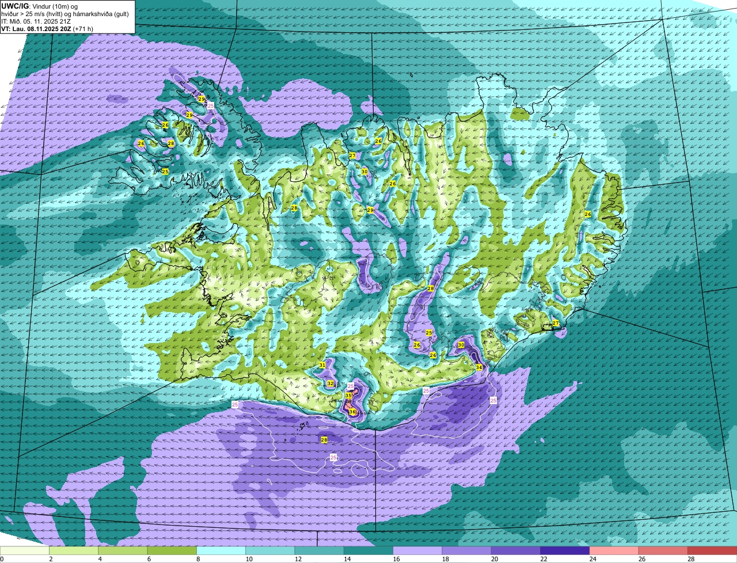The image size is (737, 563).
Task: Click the 0–2 m/s pale yellow legend swatch
Action: coord(25,550)
